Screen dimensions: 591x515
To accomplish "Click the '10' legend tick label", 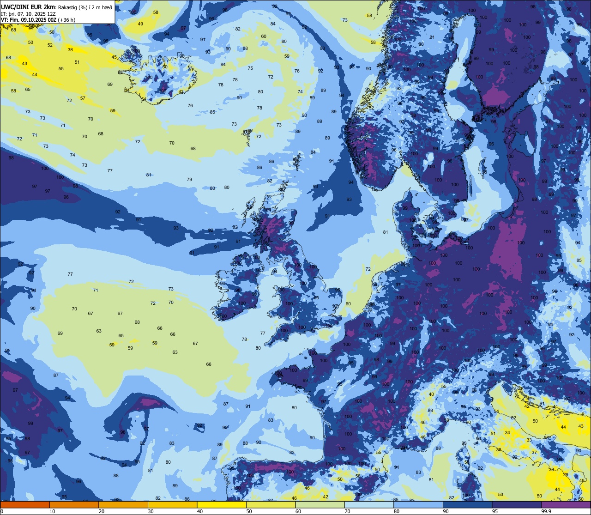I will point(52,511).
